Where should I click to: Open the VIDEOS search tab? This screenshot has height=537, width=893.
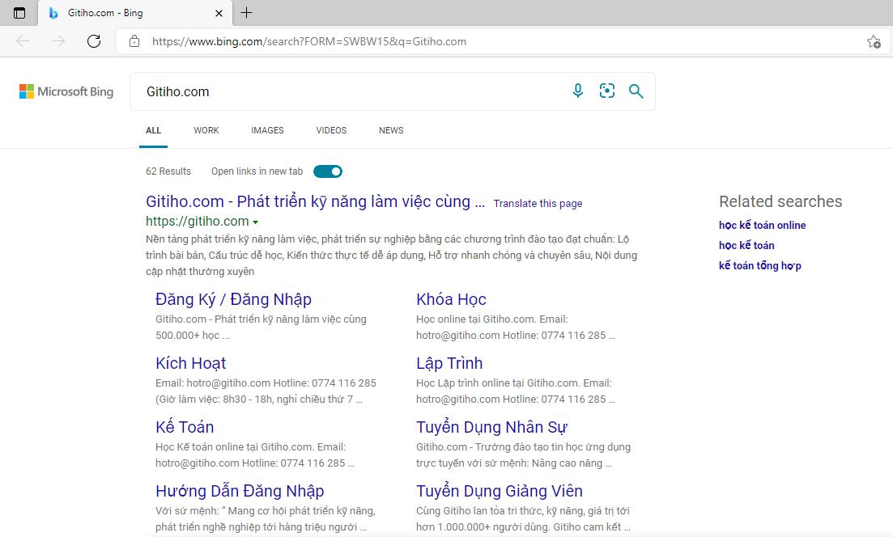pyautogui.click(x=331, y=130)
